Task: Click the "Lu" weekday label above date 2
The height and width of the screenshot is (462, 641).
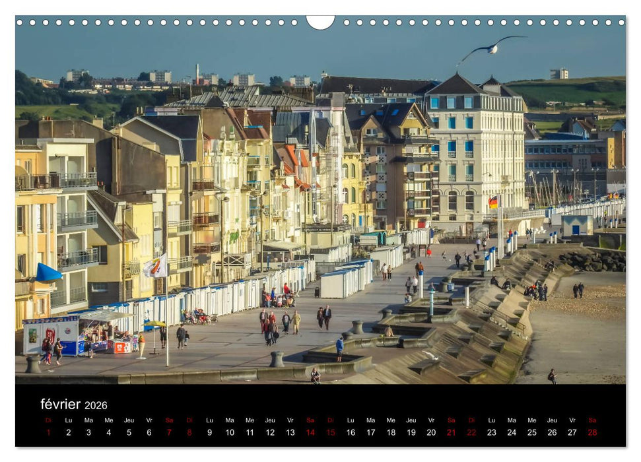Action: [67, 420]
